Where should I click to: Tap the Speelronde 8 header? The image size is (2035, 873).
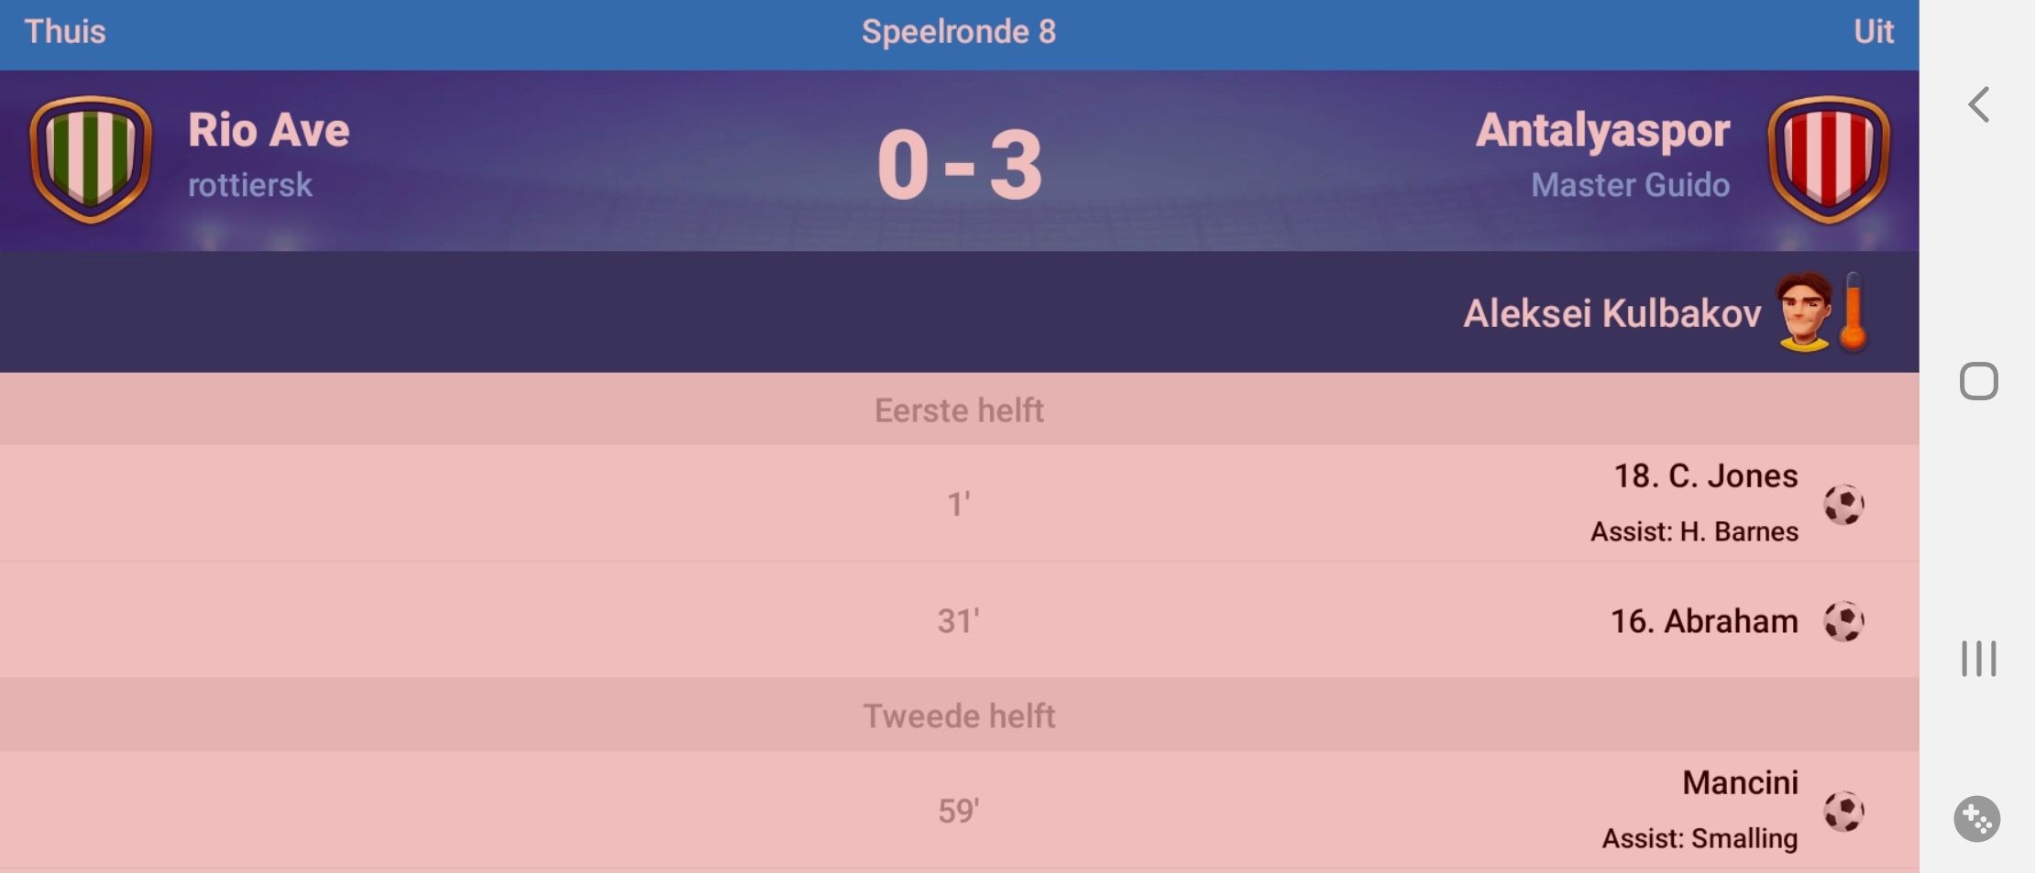coord(959,32)
